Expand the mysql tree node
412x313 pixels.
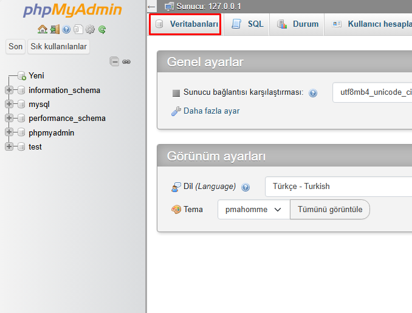[x=9, y=104]
